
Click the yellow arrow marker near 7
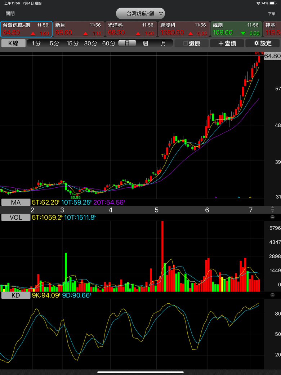pyautogui.click(x=250, y=197)
